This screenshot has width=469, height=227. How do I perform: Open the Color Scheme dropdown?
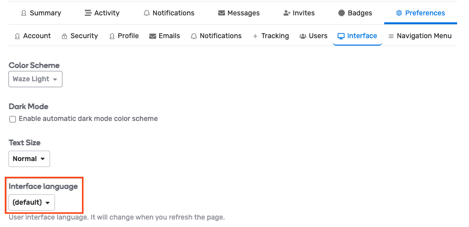tap(35, 79)
